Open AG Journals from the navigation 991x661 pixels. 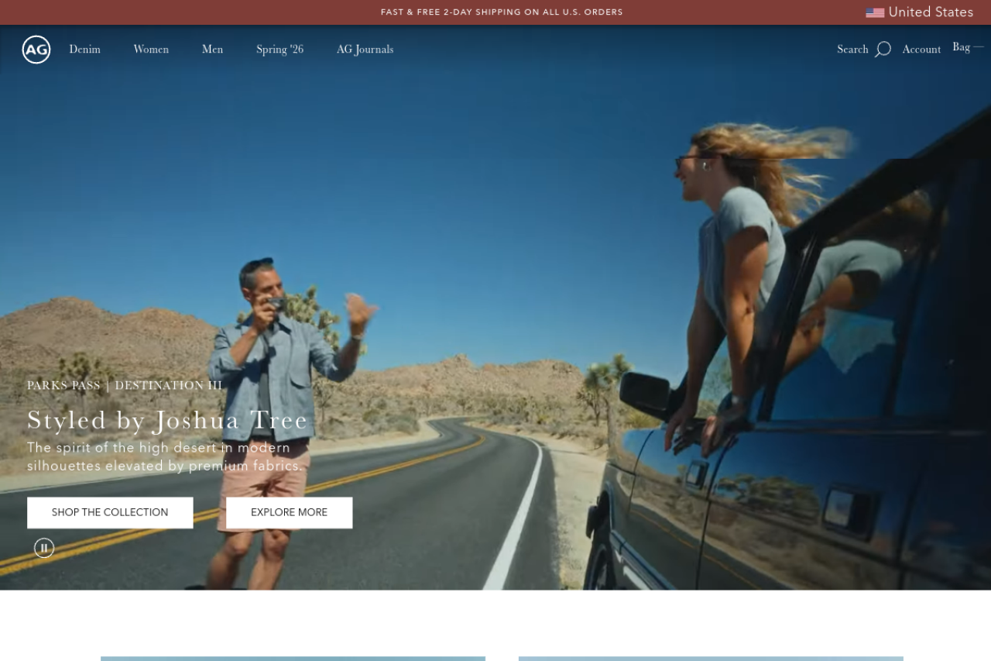click(x=365, y=50)
